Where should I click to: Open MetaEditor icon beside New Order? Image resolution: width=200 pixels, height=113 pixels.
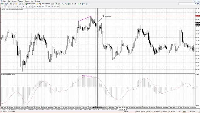pyautogui.click(x=37, y=4)
